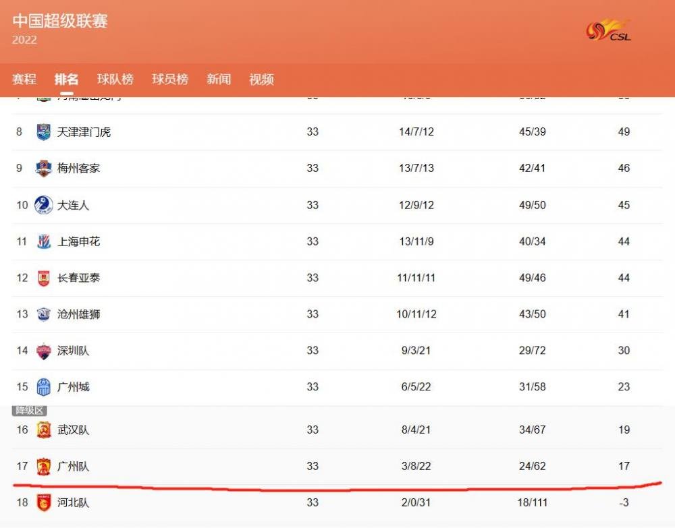
Task: Click goals 43/50 for 沧州雄狮
Action: coord(533,314)
